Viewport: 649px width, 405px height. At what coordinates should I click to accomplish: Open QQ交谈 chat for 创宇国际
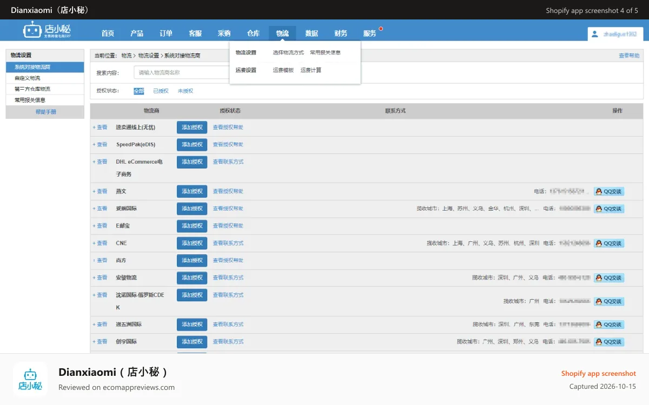[609, 342]
